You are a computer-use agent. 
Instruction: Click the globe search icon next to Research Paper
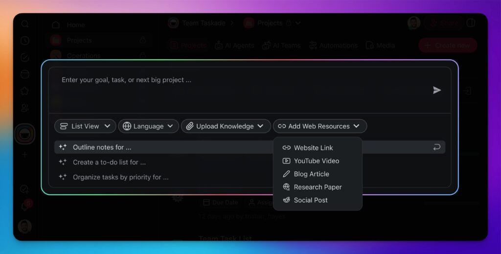(286, 187)
